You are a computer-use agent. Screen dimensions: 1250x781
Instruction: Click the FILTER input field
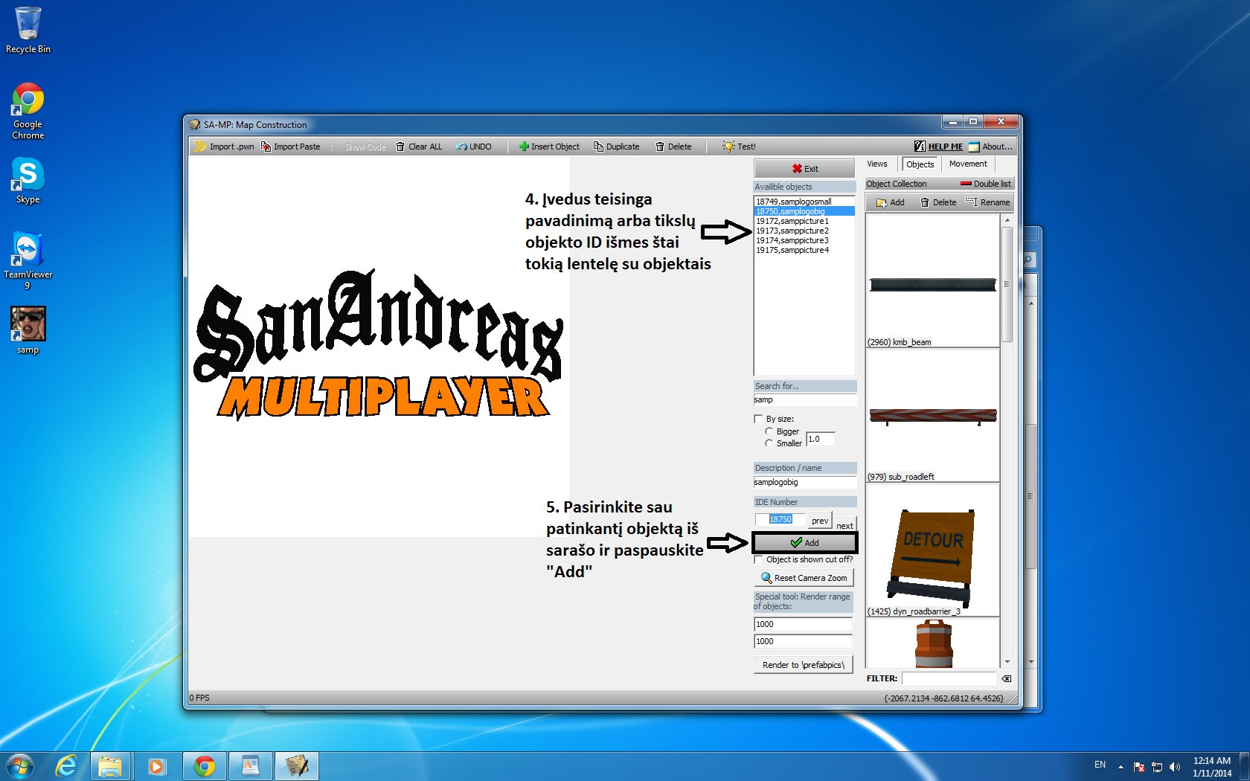[x=949, y=678]
